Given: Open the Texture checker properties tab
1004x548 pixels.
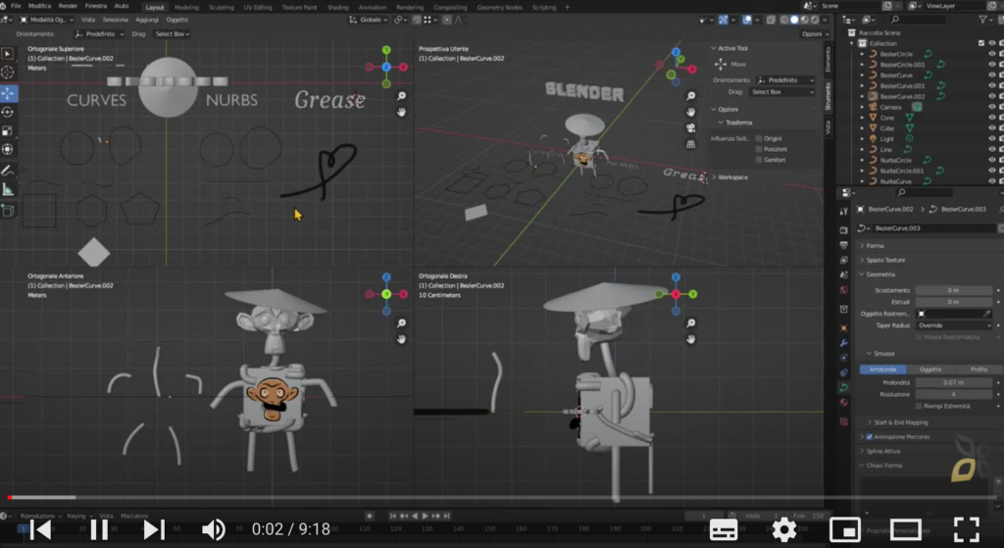Looking at the screenshot, I should tap(843, 422).
